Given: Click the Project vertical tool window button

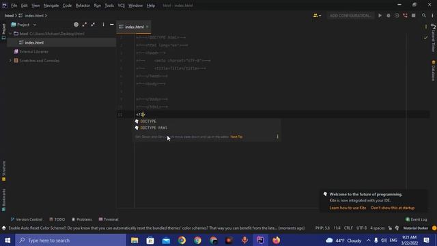Looking at the screenshot, I should [x=4, y=31].
